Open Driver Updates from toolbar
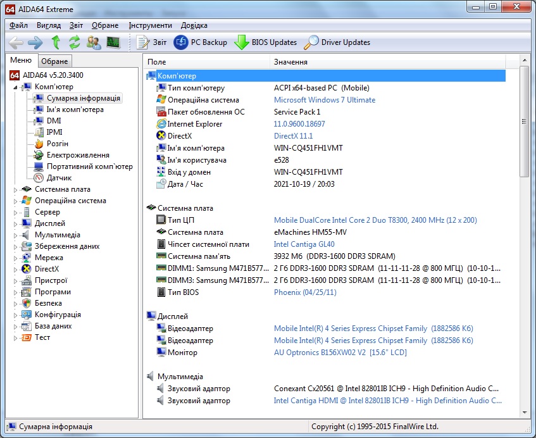 click(x=337, y=42)
